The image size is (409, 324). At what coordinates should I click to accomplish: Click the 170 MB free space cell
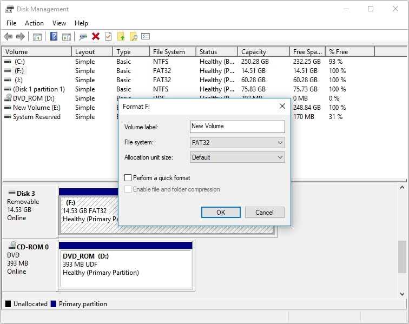[x=304, y=117]
